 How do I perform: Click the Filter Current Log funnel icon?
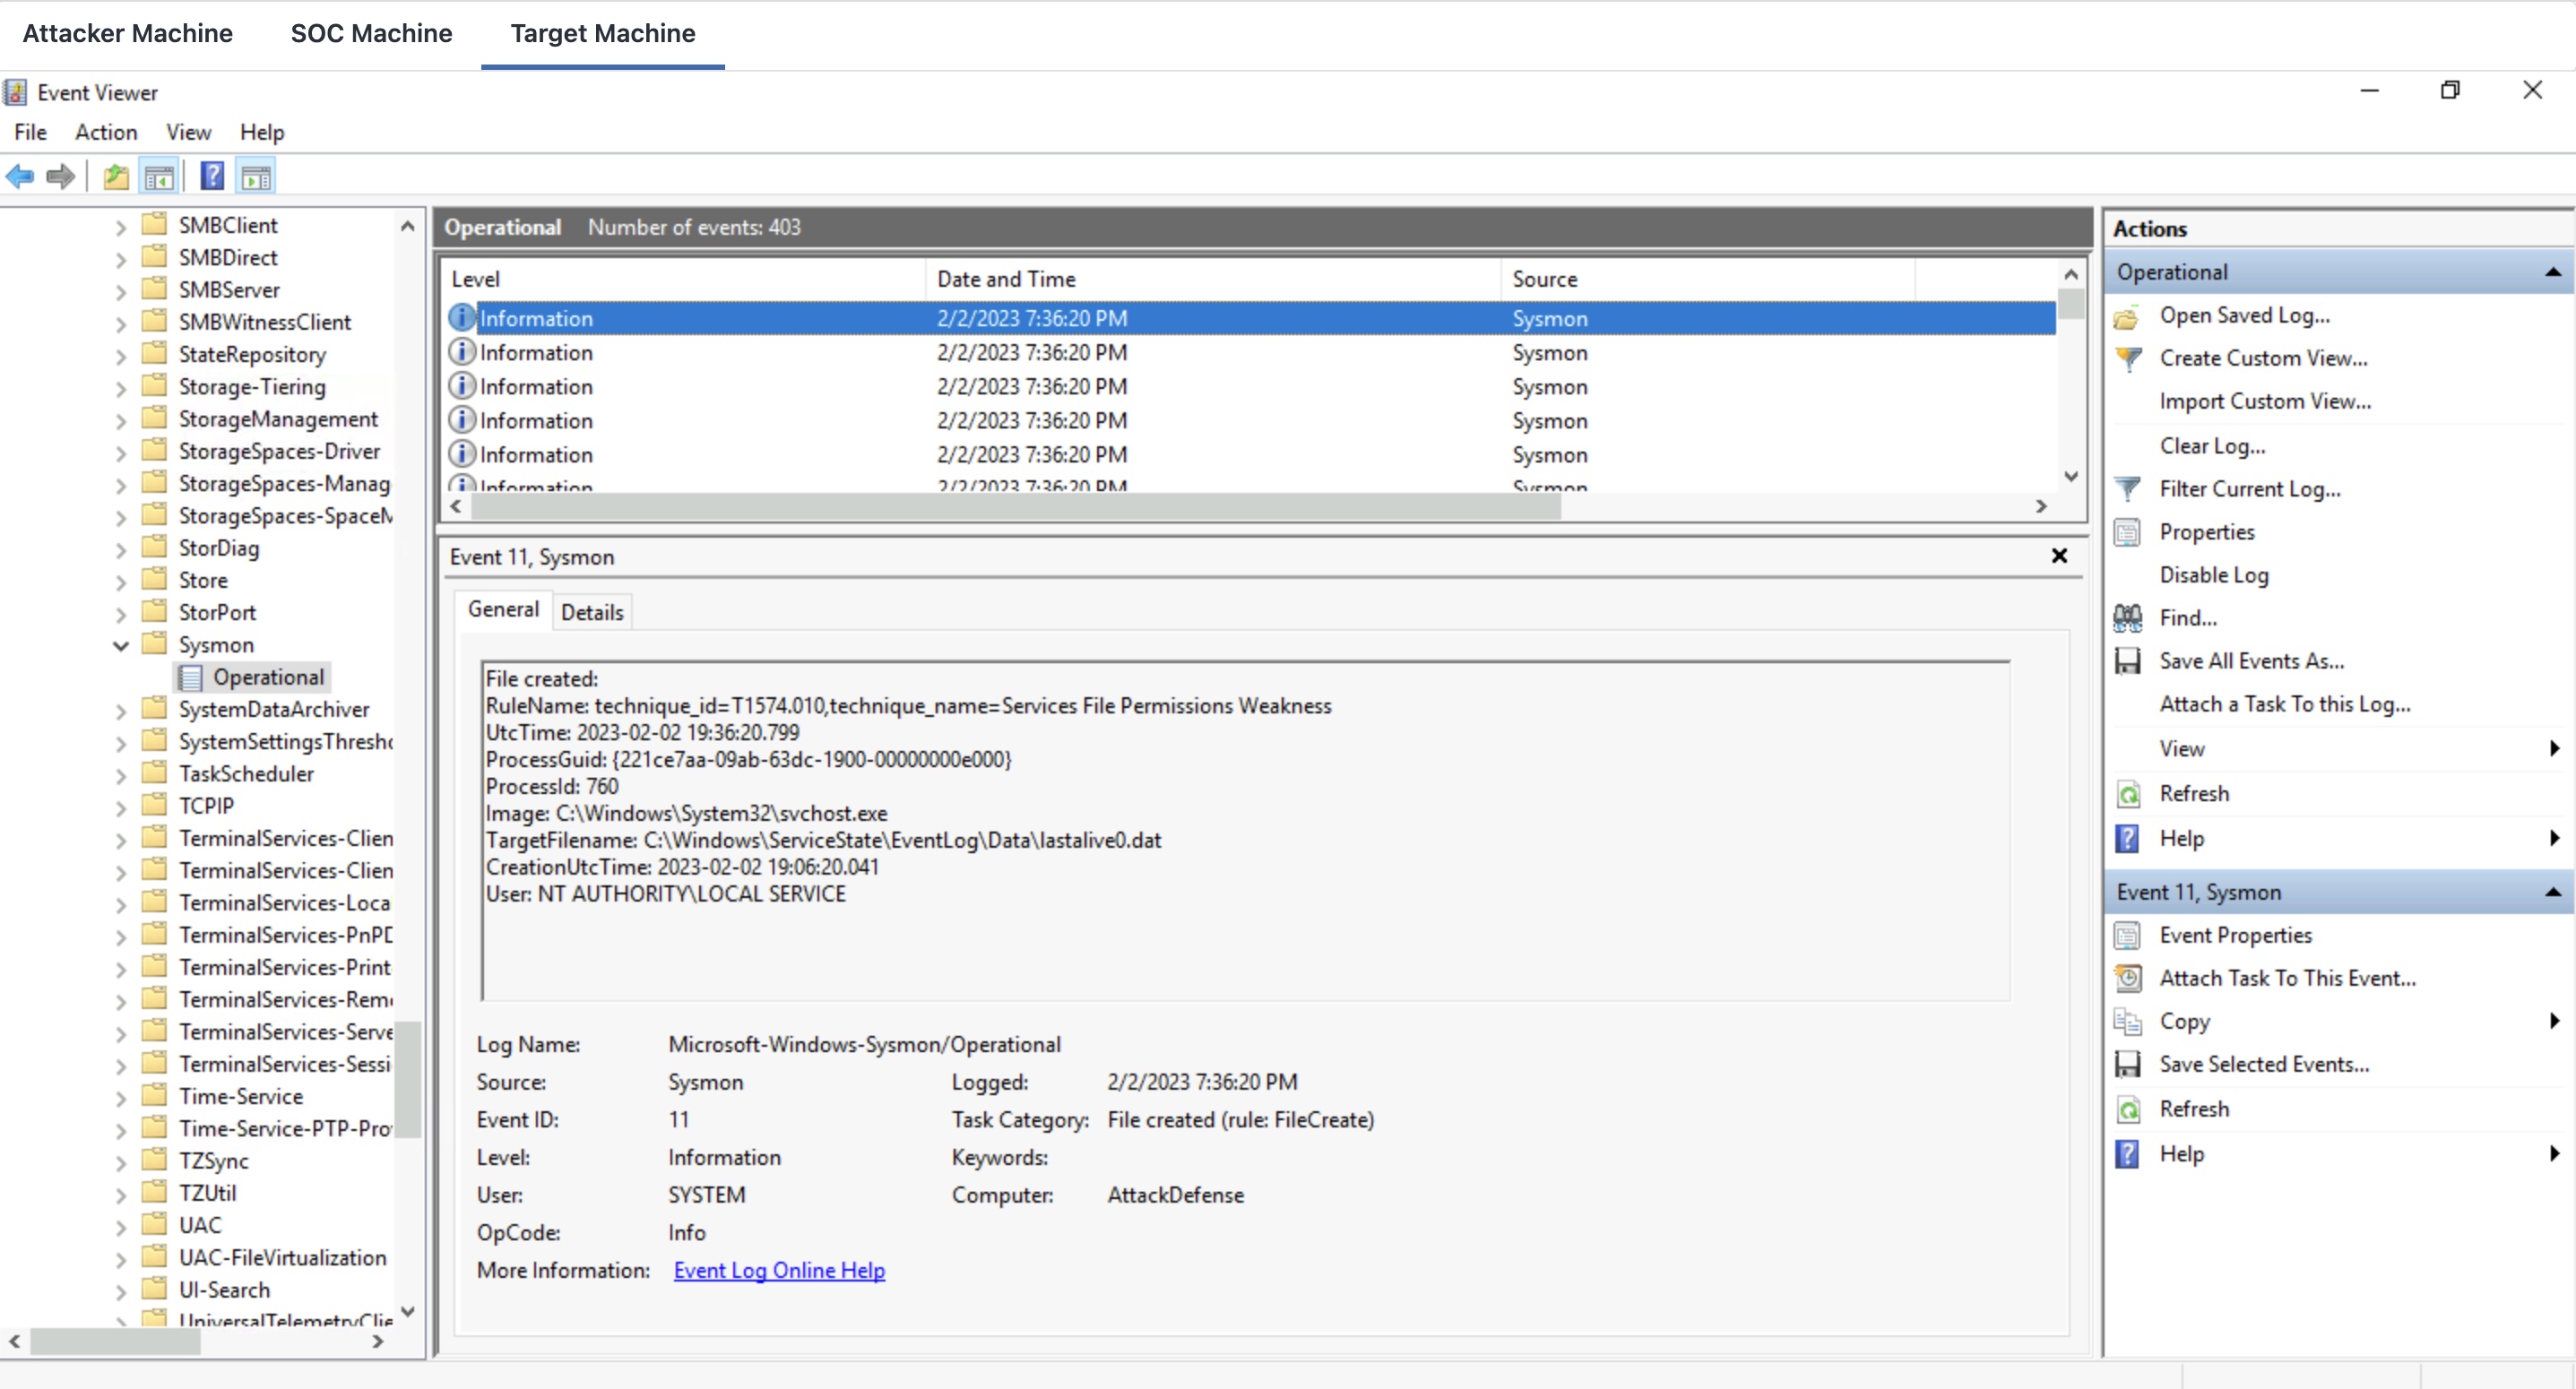[x=2127, y=489]
